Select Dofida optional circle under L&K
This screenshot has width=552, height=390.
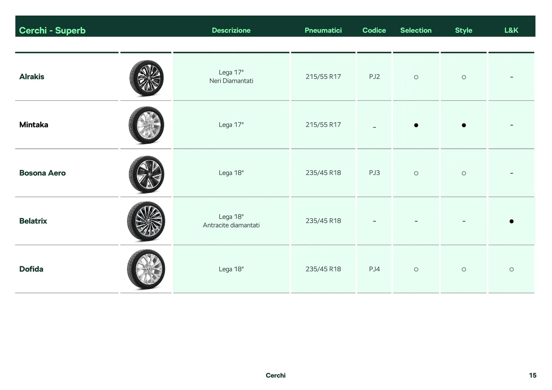[511, 269]
